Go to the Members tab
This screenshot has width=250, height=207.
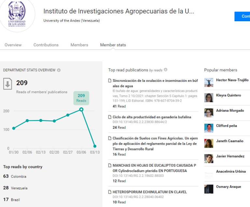click(x=79, y=45)
